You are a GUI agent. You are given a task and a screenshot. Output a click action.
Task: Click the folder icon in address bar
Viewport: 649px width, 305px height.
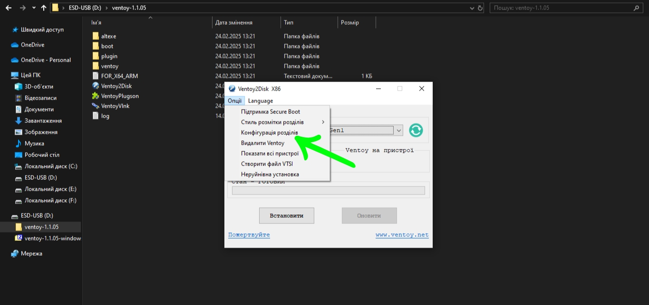[56, 8]
